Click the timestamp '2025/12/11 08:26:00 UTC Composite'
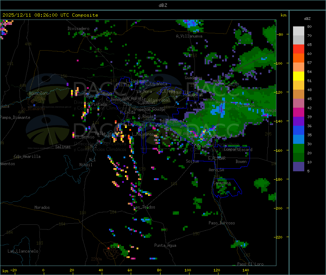The height and width of the screenshot is (275, 326). point(50,15)
